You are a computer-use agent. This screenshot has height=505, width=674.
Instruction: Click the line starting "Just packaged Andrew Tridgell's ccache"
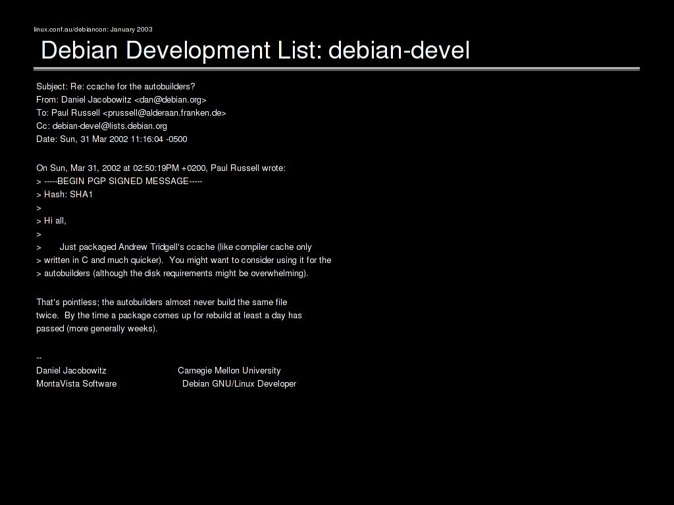pos(185,247)
